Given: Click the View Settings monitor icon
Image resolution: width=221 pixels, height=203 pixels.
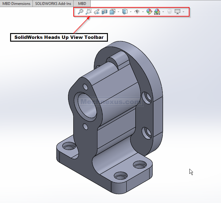Looking at the screenshot, I should [x=177, y=12].
